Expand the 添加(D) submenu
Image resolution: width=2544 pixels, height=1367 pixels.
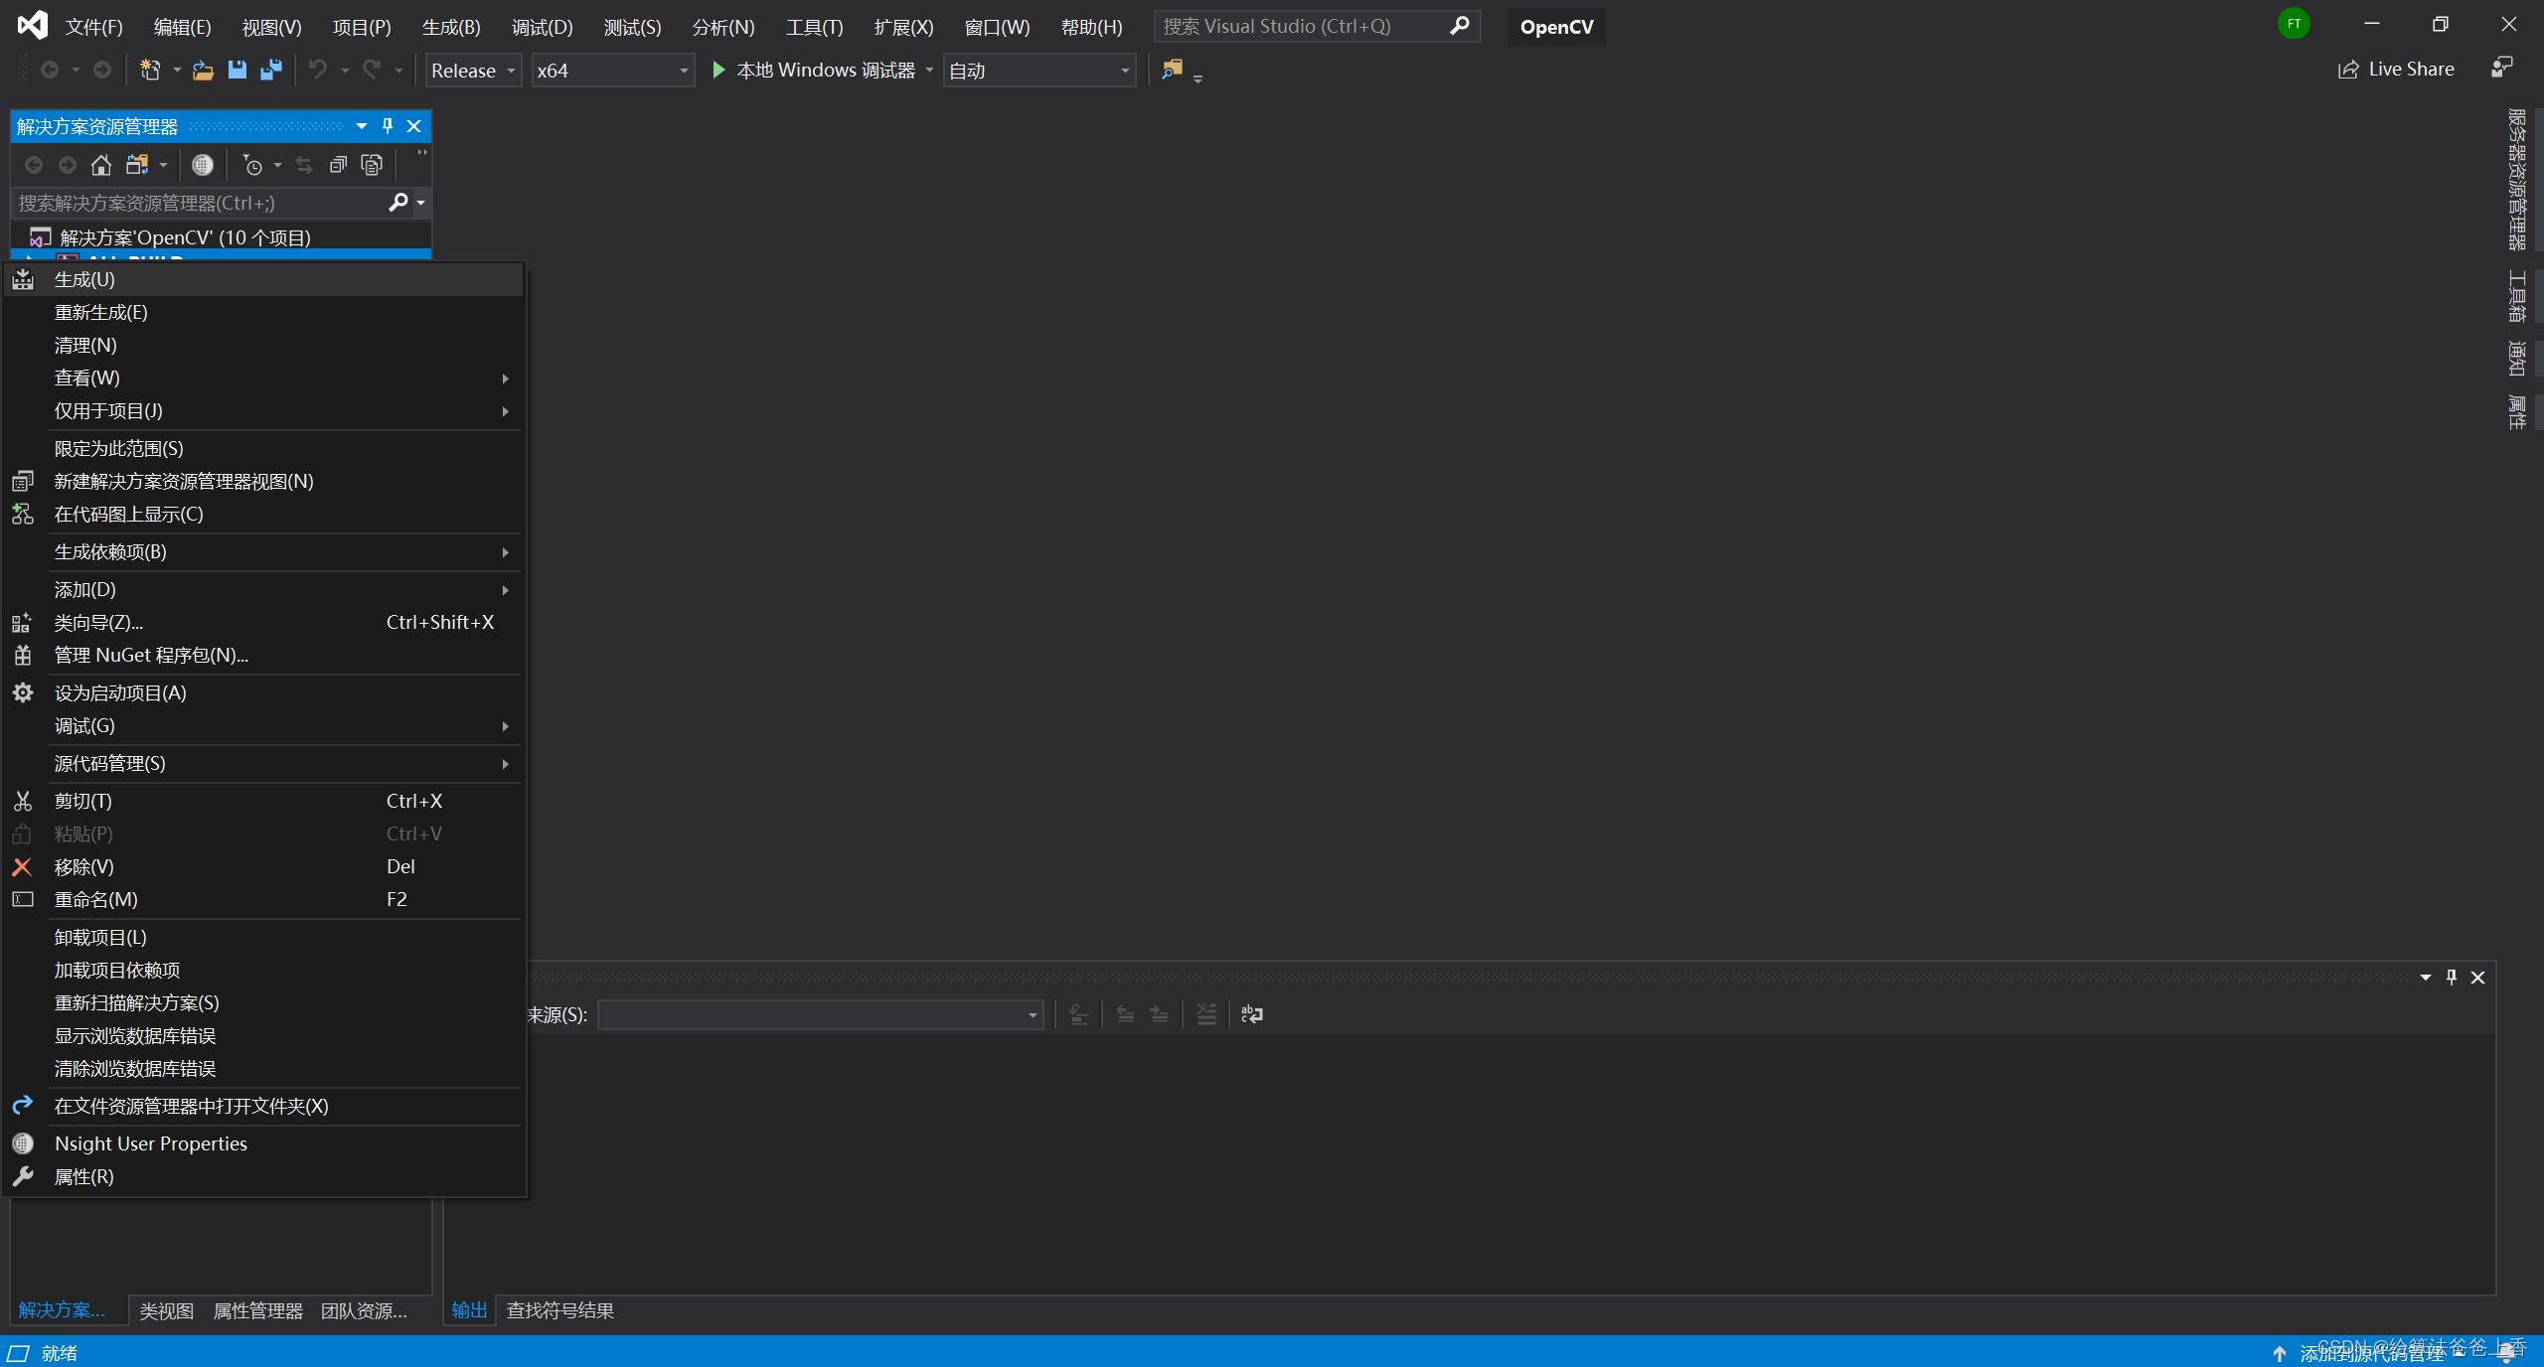coord(263,589)
